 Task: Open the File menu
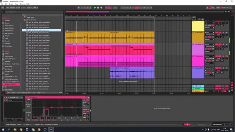pos(2,4)
